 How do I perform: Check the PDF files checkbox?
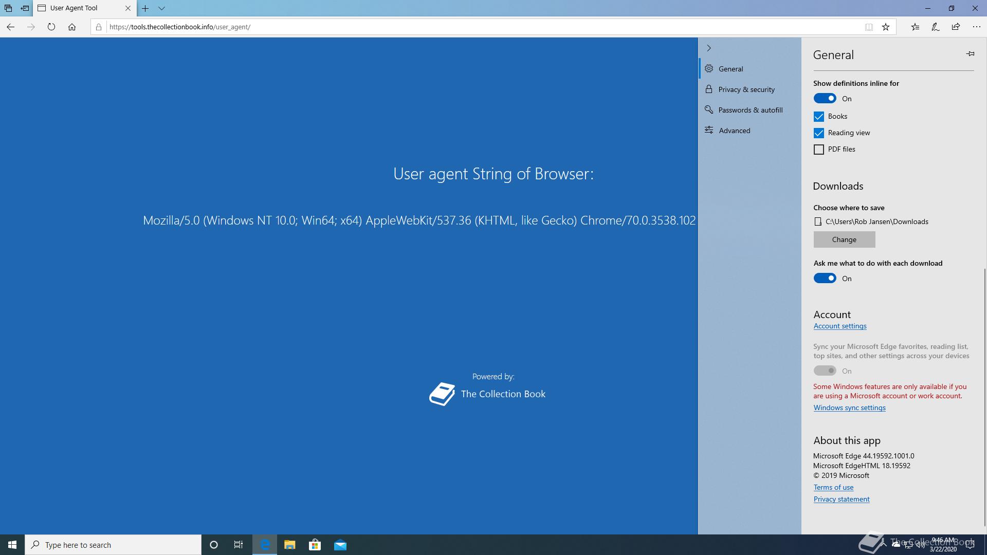point(819,150)
